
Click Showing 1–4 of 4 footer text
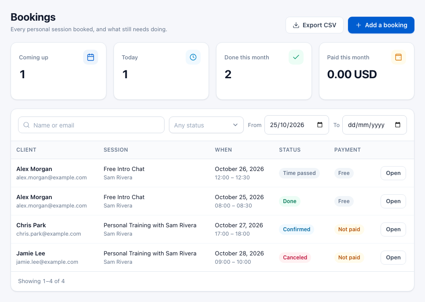tap(41, 281)
